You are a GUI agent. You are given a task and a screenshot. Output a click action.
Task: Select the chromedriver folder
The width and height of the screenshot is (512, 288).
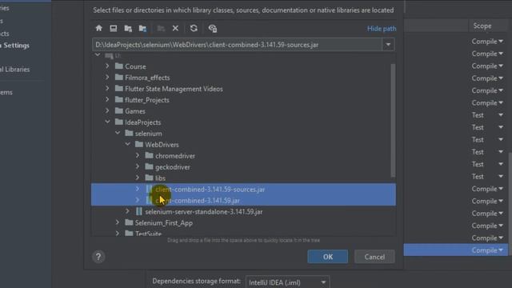[175, 156]
